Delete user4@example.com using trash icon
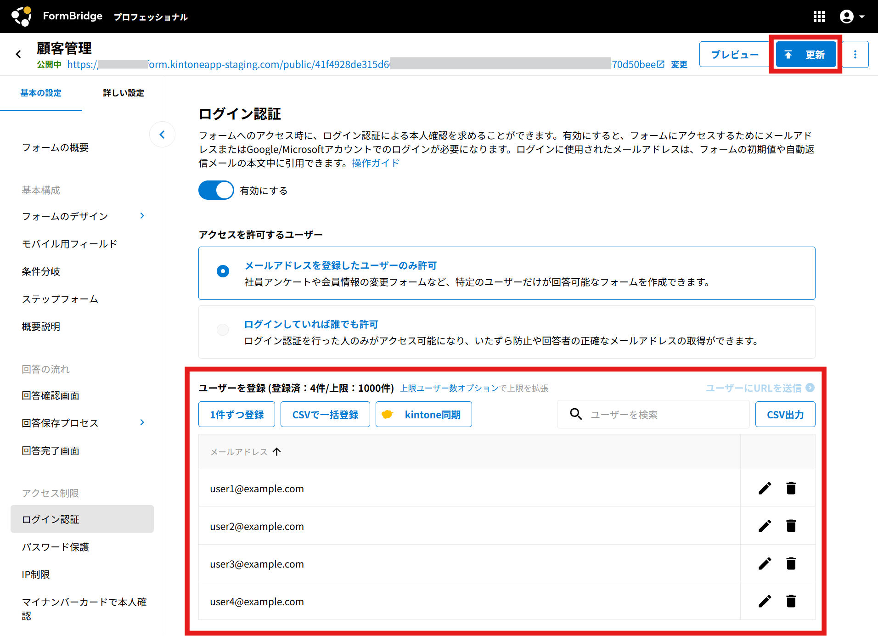Viewport: 878px width, 636px height. (791, 602)
